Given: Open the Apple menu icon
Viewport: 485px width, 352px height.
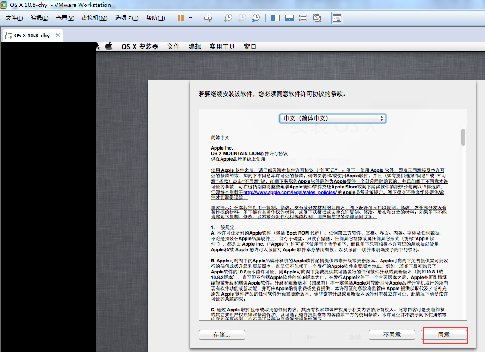Looking at the screenshot, I should [109, 46].
